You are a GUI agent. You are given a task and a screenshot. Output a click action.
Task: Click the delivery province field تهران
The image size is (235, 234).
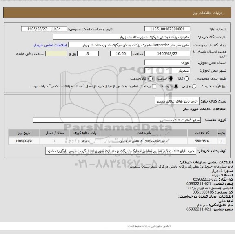click(167, 62)
